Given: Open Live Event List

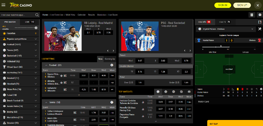Looking at the screenshot, I should (57, 15).
